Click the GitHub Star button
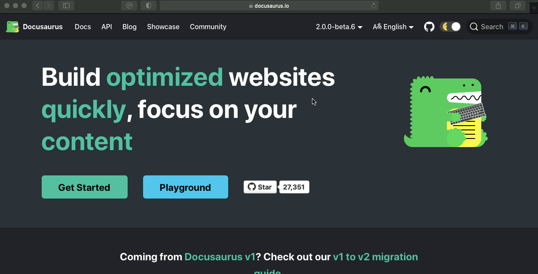The height and width of the screenshot is (274, 538). pyautogui.click(x=260, y=187)
